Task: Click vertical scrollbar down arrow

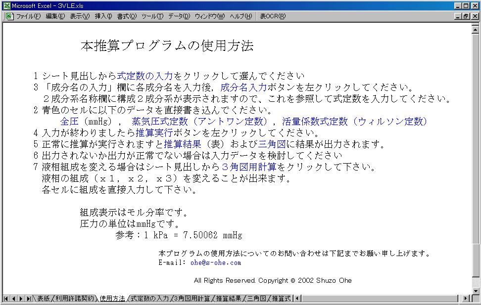Action: [x=475, y=291]
